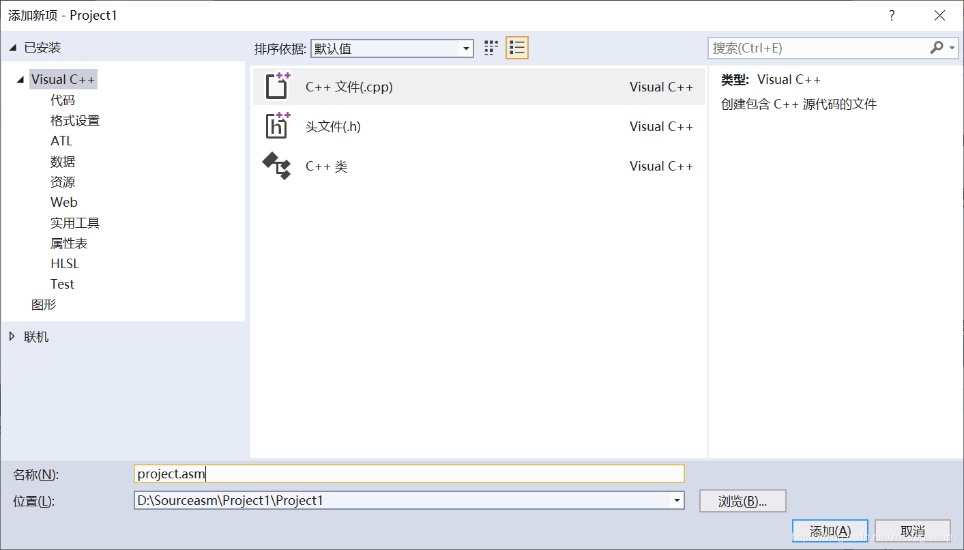This screenshot has width=964, height=550.
Task: Open the sort by 默认值 dropdown
Action: click(392, 48)
